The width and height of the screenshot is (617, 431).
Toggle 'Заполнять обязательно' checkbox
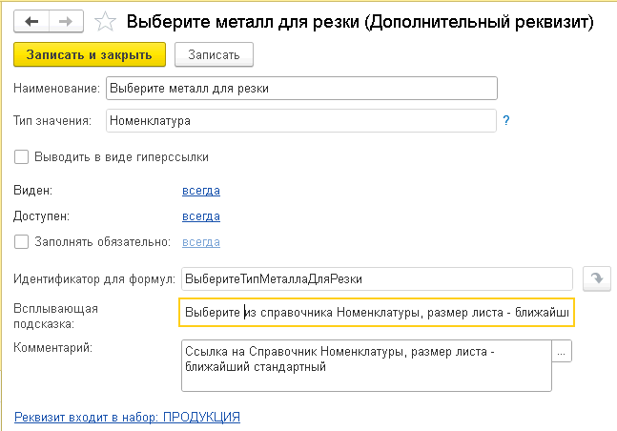(21, 243)
